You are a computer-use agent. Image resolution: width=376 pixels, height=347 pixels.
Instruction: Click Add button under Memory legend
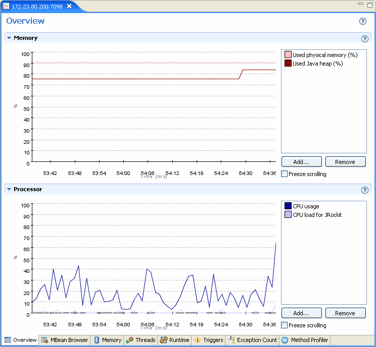click(x=301, y=162)
